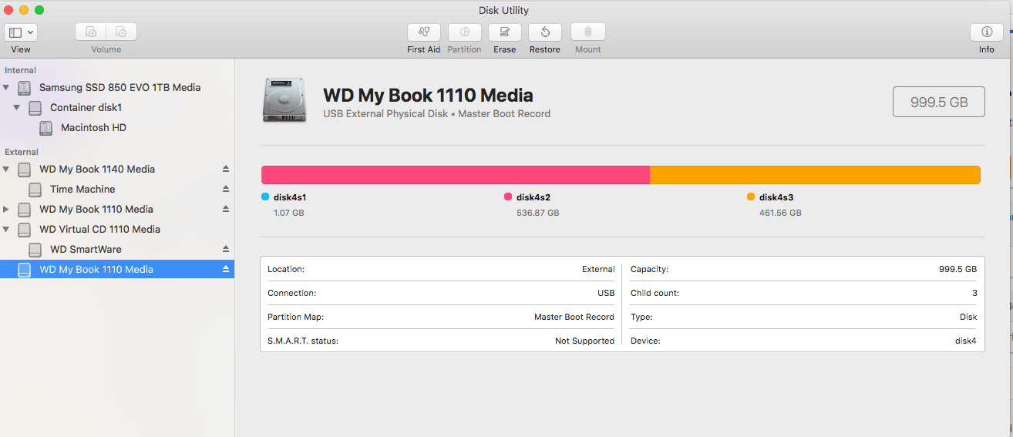Click the Add Volume plus icon
Viewport: 1013px width, 437px height.
[91, 32]
